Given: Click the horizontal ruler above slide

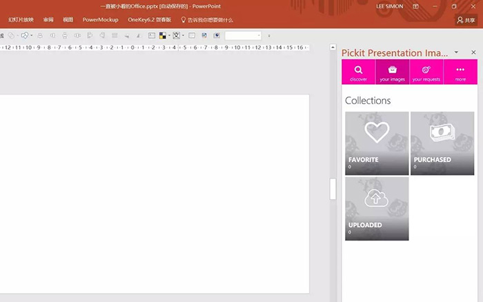Looking at the screenshot, I should coord(155,48).
